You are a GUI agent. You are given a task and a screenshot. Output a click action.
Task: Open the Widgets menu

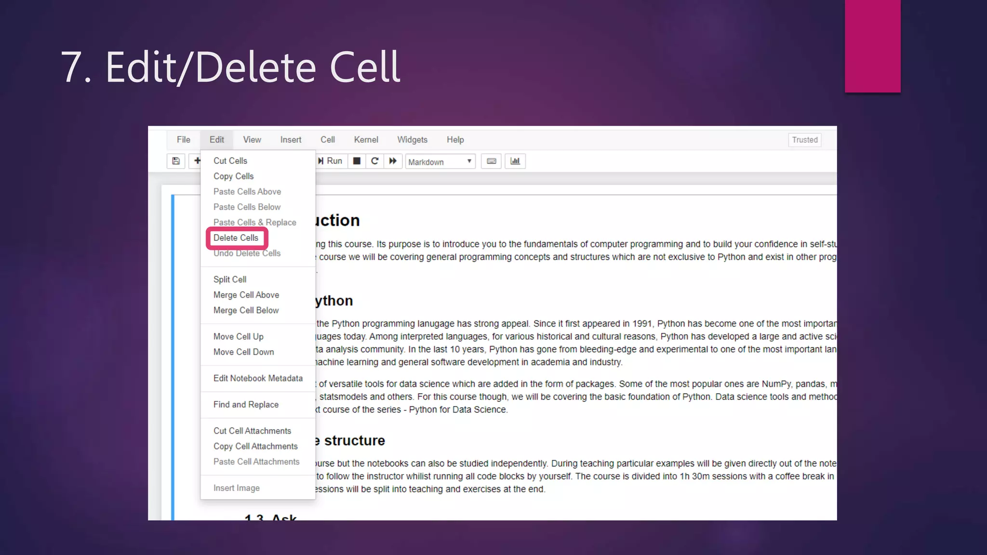tap(413, 140)
